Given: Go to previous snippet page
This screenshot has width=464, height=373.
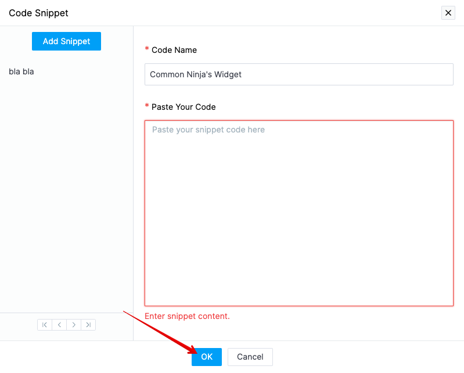Looking at the screenshot, I should pyautogui.click(x=59, y=325).
